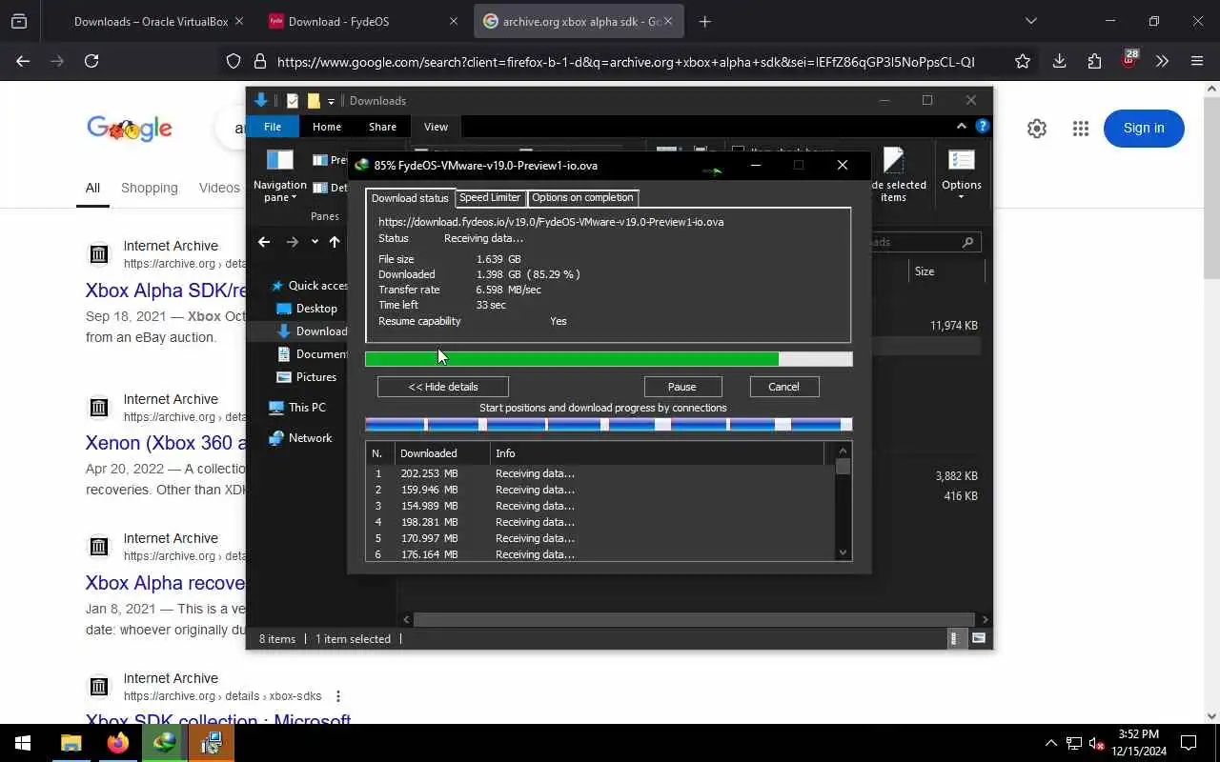This screenshot has width=1220, height=762.
Task: Open Options on completion tab
Action: coord(582,197)
